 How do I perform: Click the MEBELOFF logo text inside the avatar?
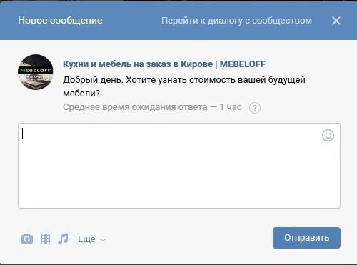tap(36, 70)
